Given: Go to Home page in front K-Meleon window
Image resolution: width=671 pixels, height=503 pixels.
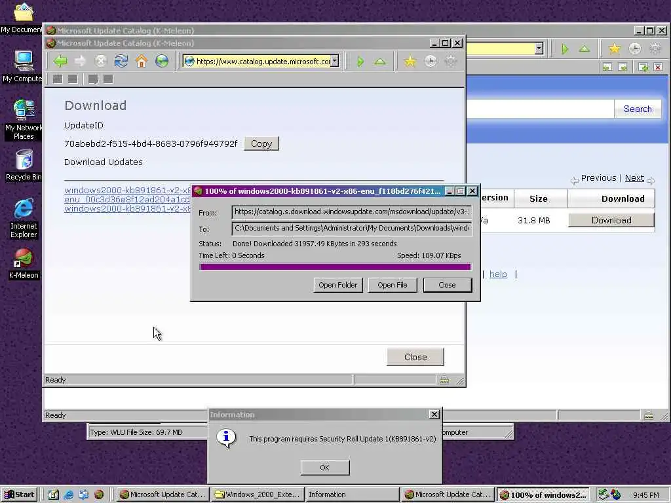Looking at the screenshot, I should 142,61.
